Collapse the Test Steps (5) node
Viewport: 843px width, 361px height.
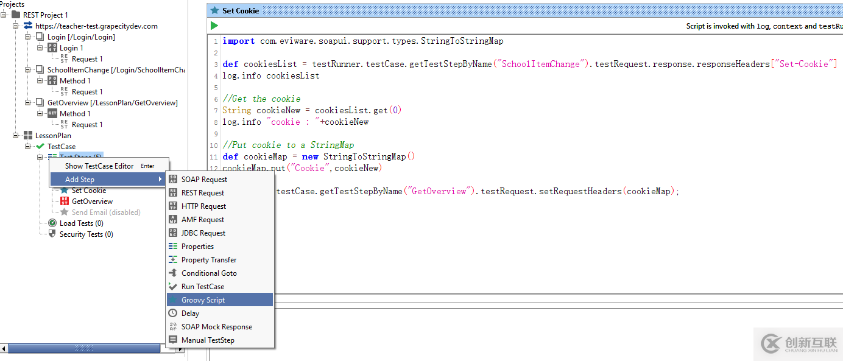point(40,157)
